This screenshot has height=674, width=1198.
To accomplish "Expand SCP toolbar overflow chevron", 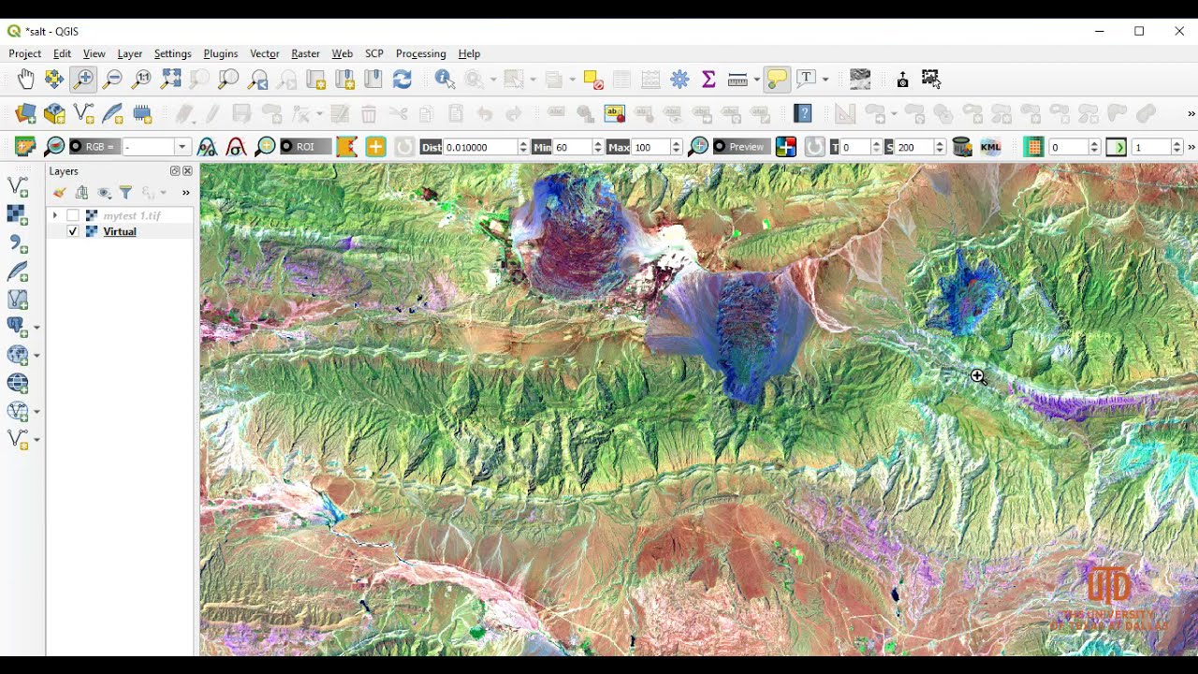I will tap(1191, 147).
